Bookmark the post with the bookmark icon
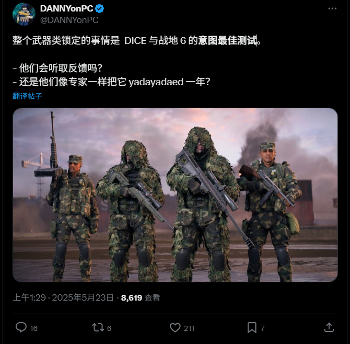This screenshot has height=344, width=350. coord(252,328)
